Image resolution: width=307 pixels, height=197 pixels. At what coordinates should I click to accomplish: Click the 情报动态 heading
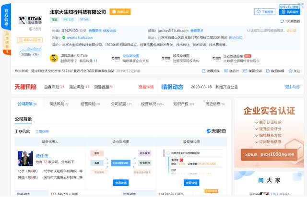pyautogui.click(x=172, y=87)
